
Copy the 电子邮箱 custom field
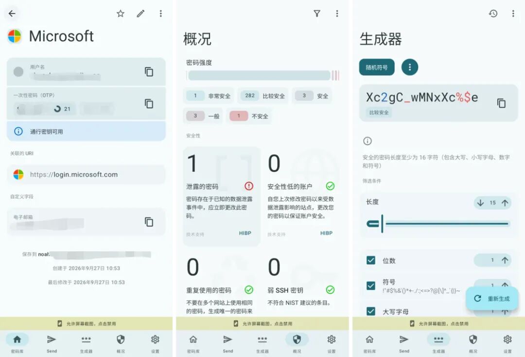click(149, 222)
